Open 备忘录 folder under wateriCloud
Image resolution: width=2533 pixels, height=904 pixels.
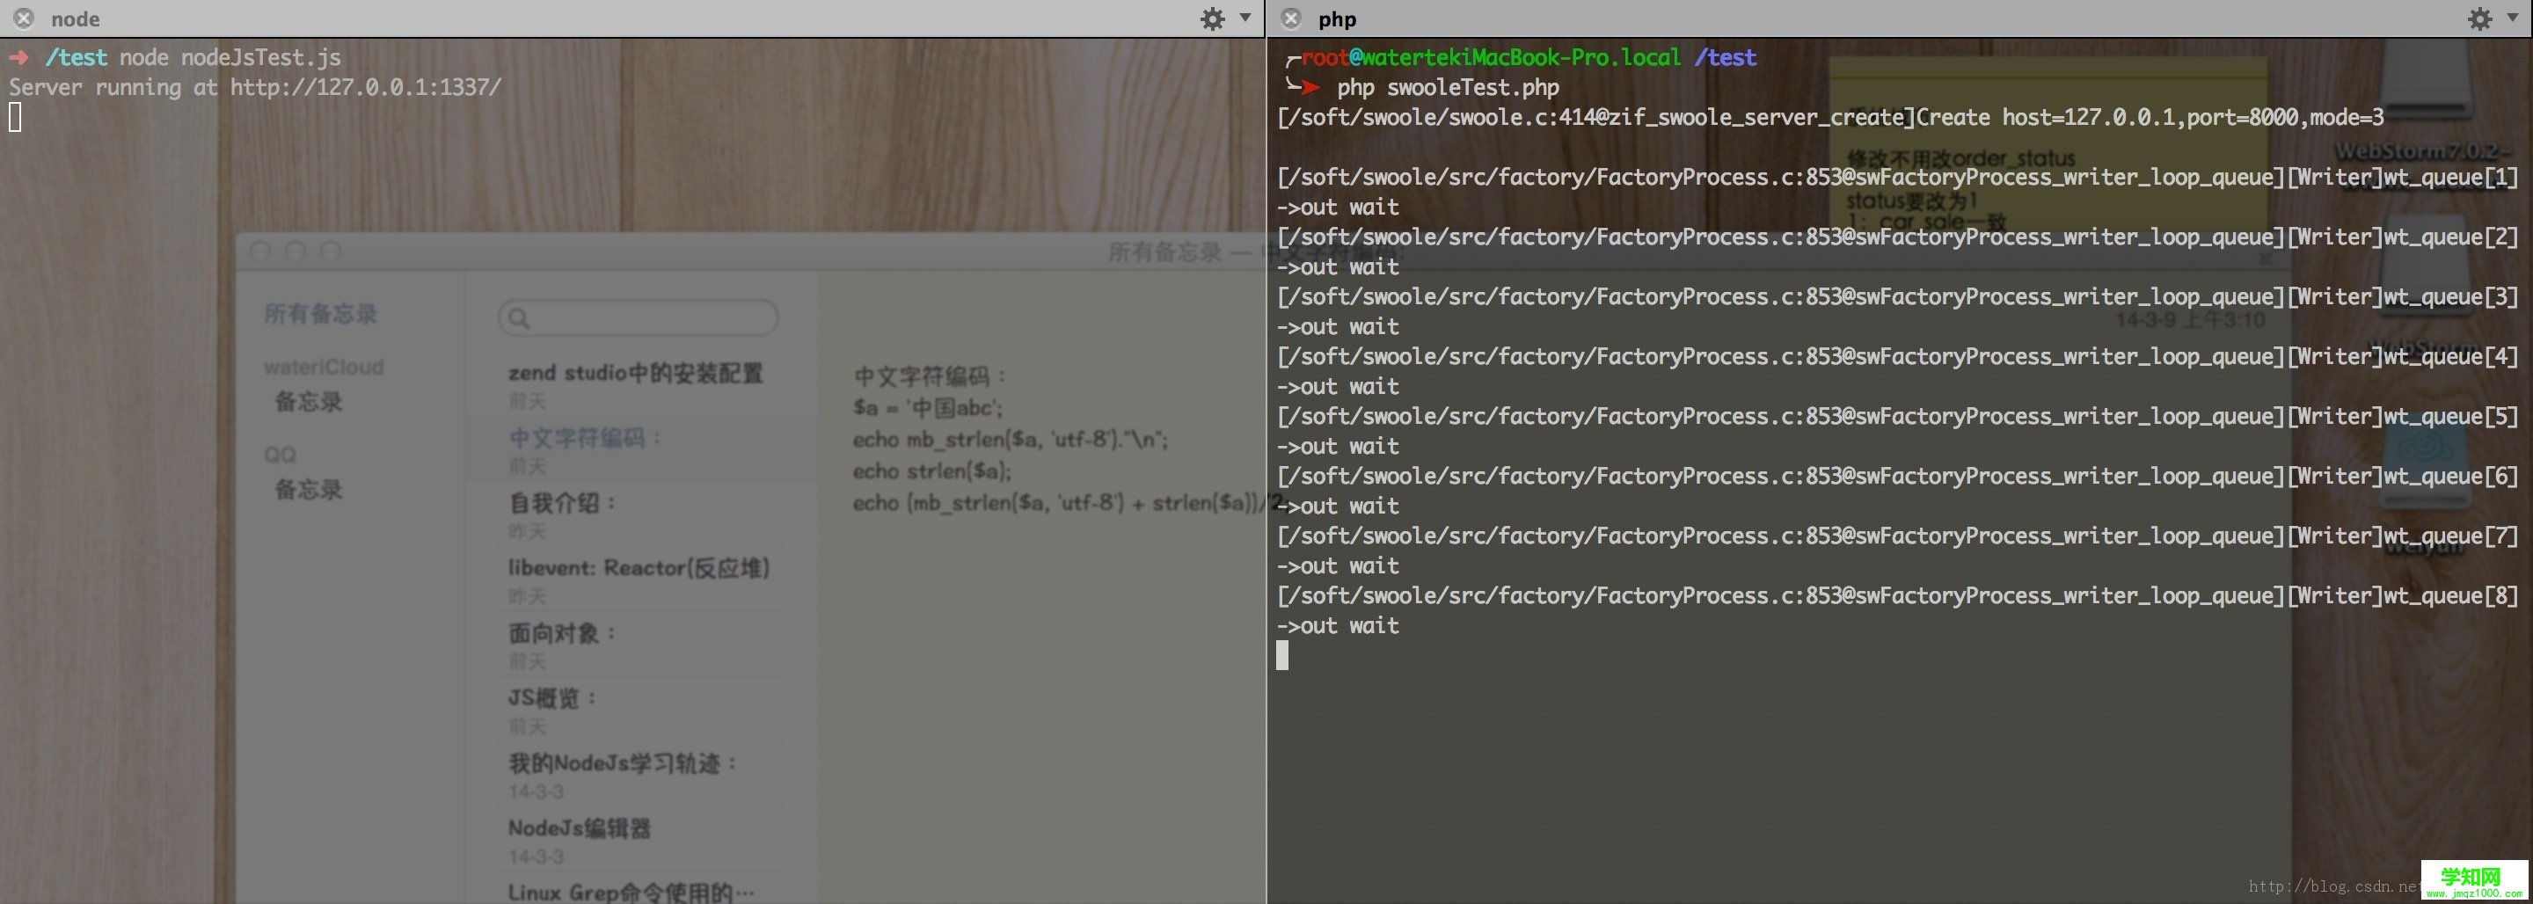pos(308,401)
